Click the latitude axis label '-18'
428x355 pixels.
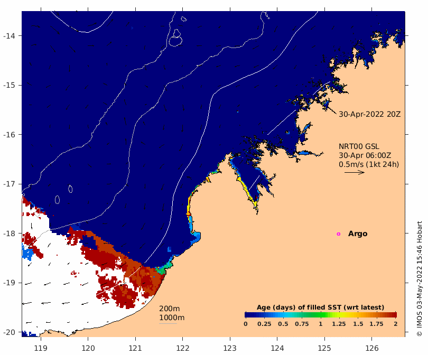(9, 233)
